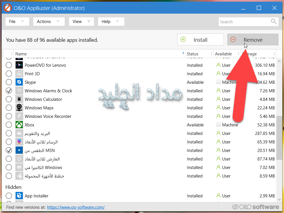The image size is (284, 213).
Task: Click the PowerDVD for Lenovo app icon
Action: click(19, 65)
